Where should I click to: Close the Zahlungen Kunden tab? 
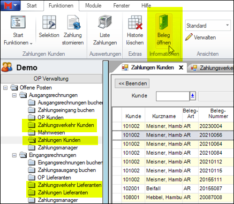pyautogui.click(x=181, y=67)
